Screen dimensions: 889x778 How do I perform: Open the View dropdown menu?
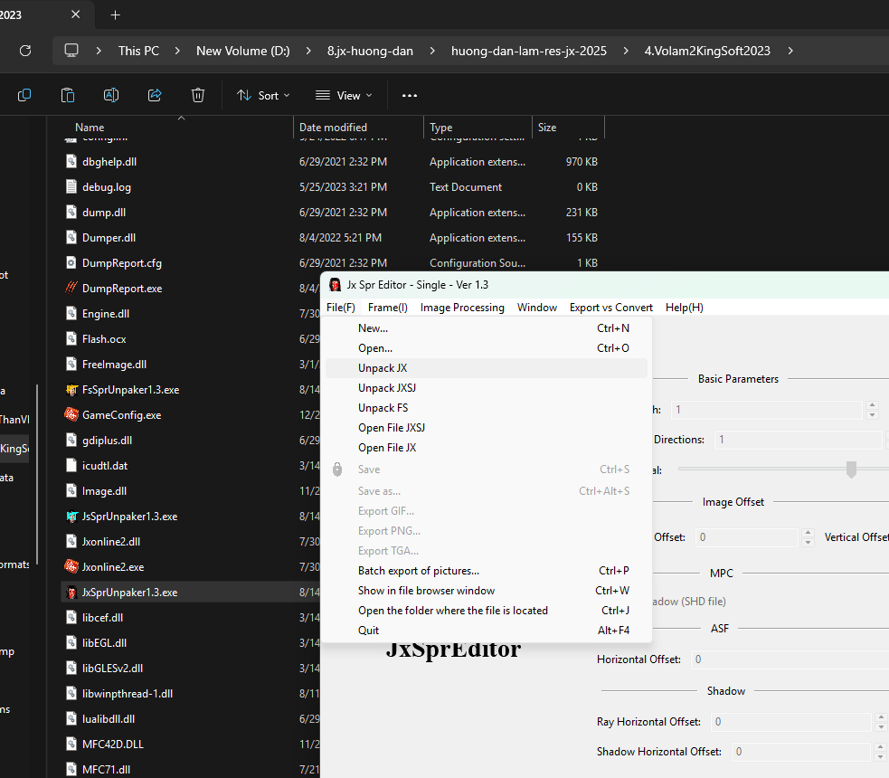pyautogui.click(x=344, y=95)
